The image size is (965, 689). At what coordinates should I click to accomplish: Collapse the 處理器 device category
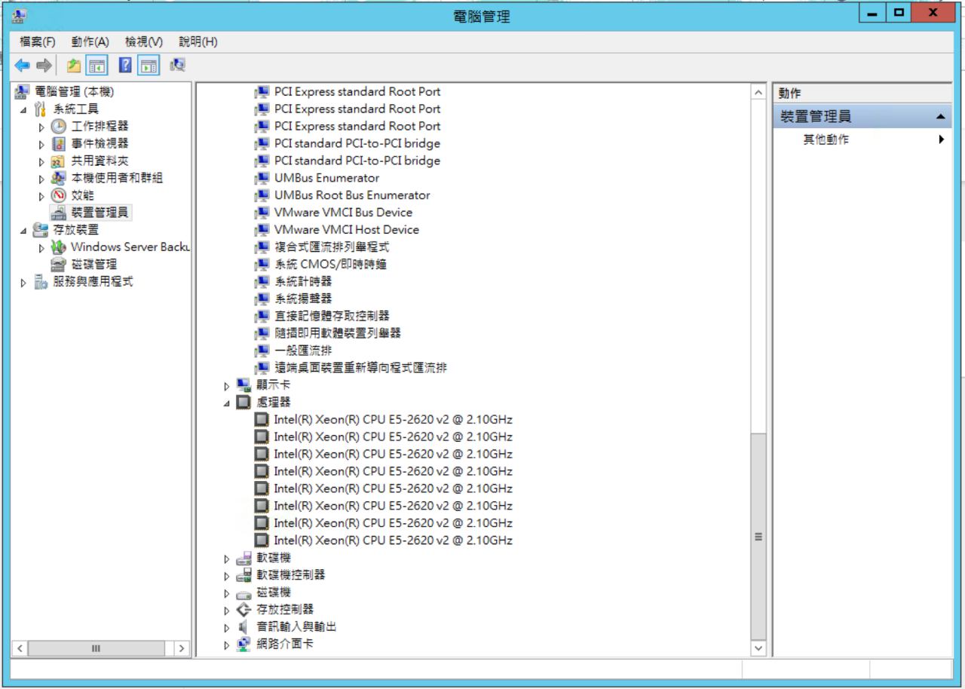pyautogui.click(x=227, y=403)
